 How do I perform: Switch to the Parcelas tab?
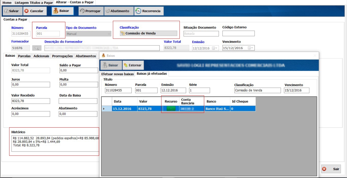(24, 56)
